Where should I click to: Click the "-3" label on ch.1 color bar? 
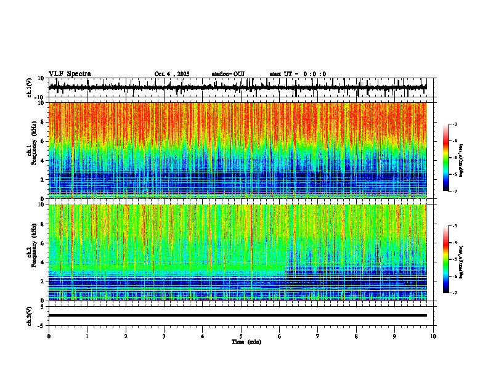tap(454, 124)
